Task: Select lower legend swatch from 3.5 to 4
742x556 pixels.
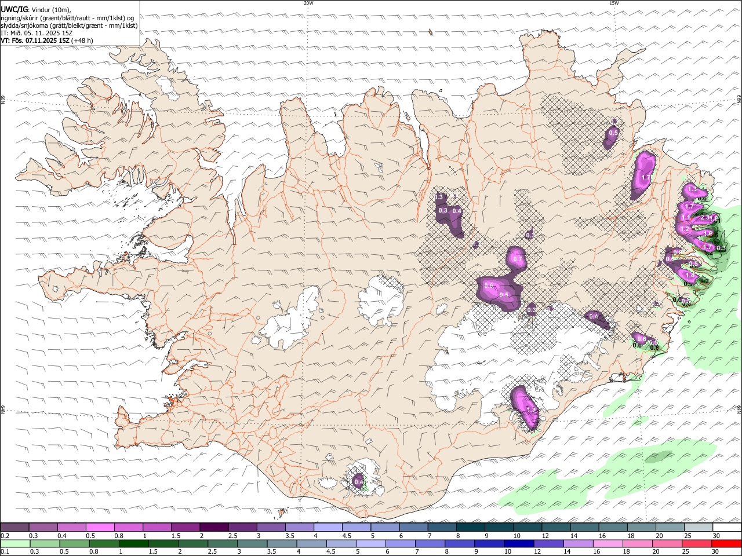Action: pyautogui.click(x=282, y=543)
